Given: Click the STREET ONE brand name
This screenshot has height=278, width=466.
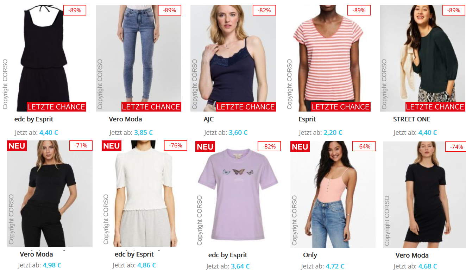Looking at the screenshot, I should point(411,119).
